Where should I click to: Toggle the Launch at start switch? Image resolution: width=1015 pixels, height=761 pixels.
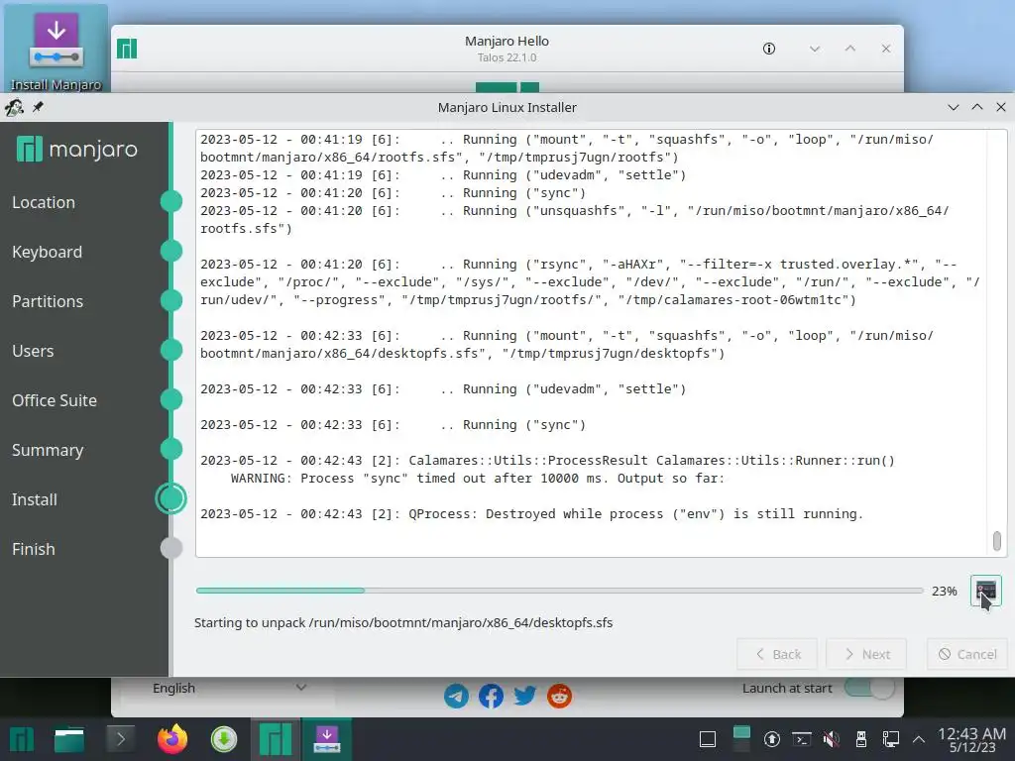pyautogui.click(x=869, y=688)
